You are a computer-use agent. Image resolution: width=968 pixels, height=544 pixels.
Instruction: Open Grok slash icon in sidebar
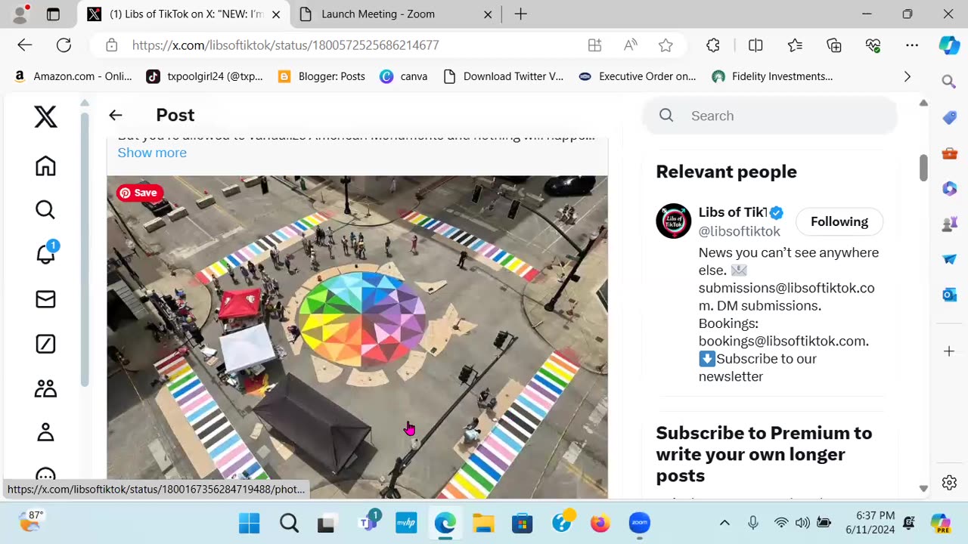tap(45, 345)
